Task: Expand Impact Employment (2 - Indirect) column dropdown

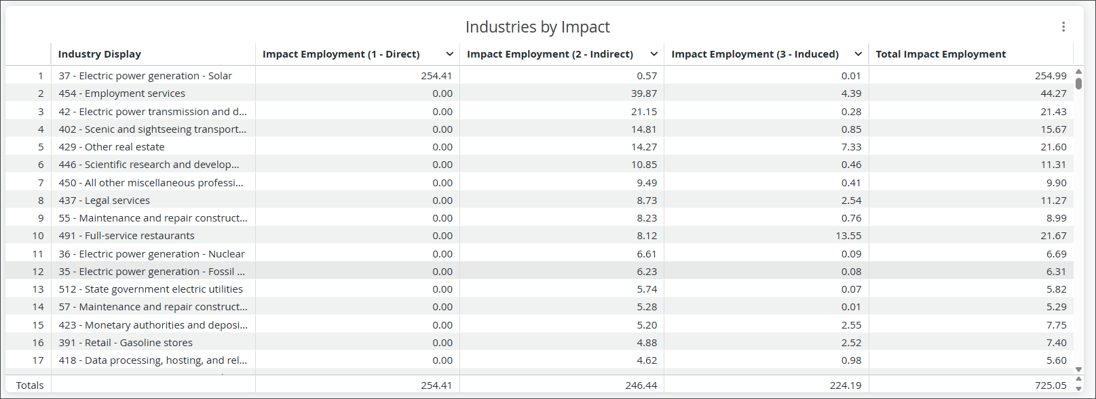Action: (654, 54)
